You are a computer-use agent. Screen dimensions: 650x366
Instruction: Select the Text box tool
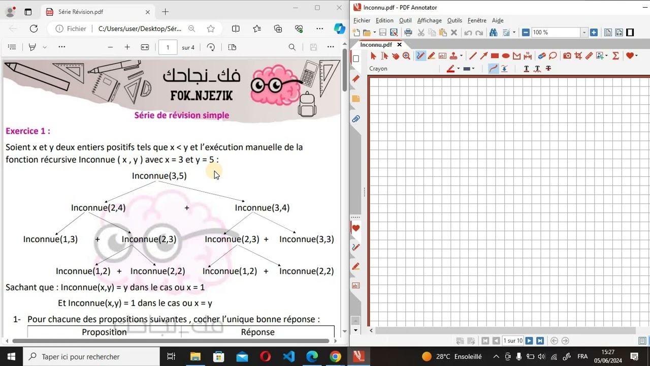point(442,56)
